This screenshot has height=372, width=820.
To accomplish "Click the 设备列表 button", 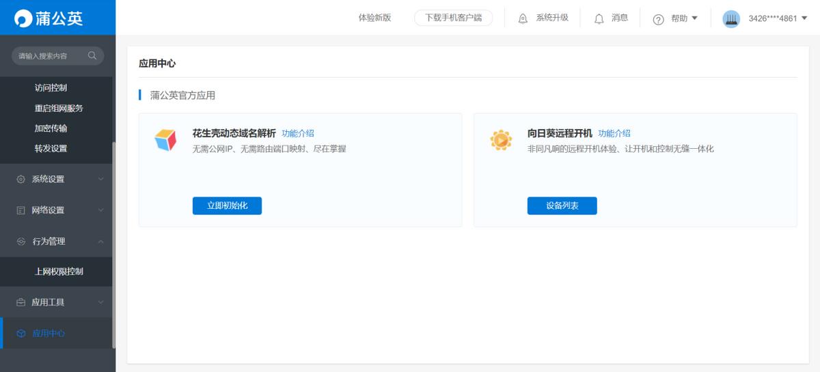I will pos(562,205).
